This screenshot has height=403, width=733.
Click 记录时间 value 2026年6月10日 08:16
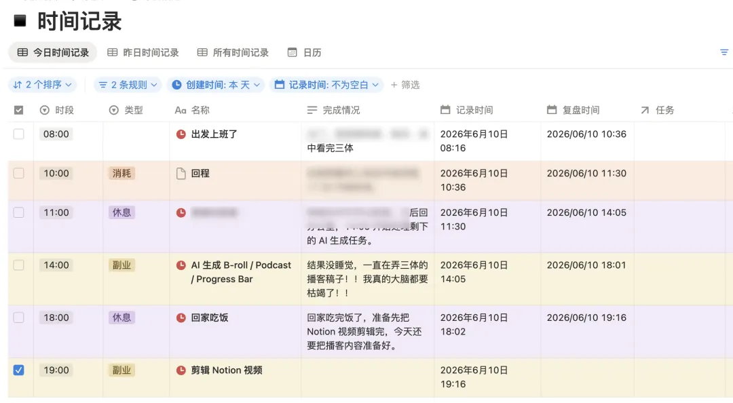[474, 141]
